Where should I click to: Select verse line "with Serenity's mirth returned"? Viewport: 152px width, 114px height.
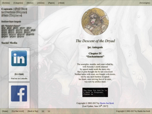click(95, 67)
